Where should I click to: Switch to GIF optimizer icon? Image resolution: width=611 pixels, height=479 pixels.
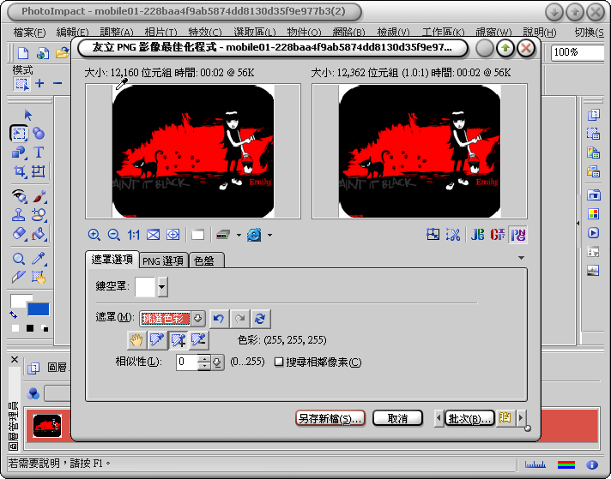coord(498,234)
